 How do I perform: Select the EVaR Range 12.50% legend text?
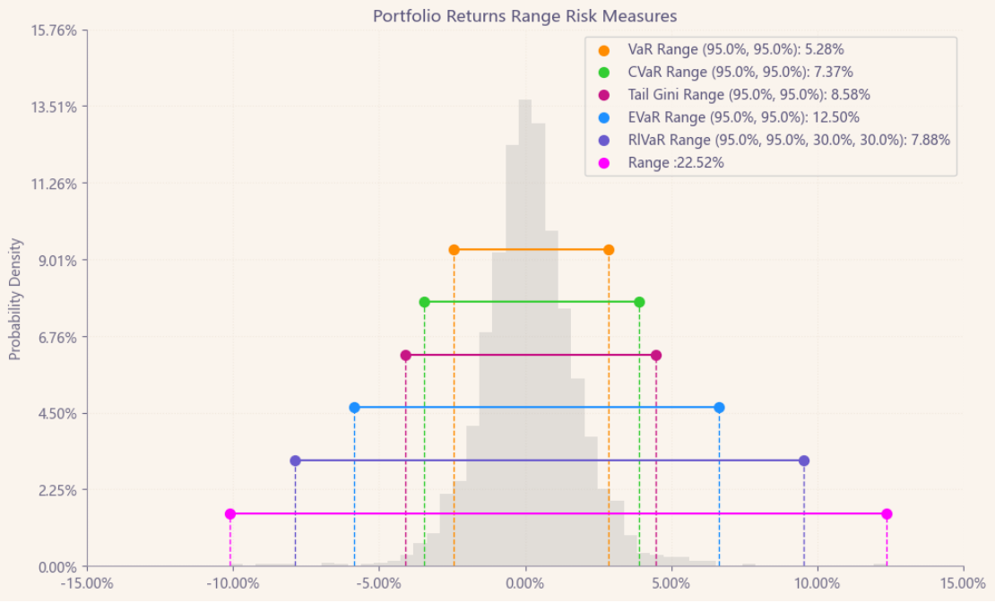(744, 117)
